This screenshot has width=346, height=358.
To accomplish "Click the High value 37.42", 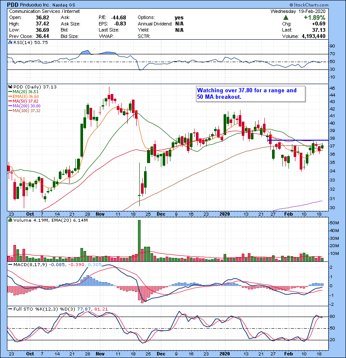I will click(x=42, y=24).
